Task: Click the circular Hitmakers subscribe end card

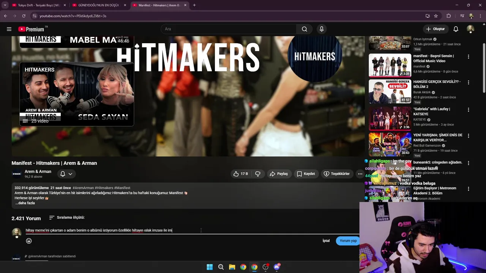Action: pos(315,57)
